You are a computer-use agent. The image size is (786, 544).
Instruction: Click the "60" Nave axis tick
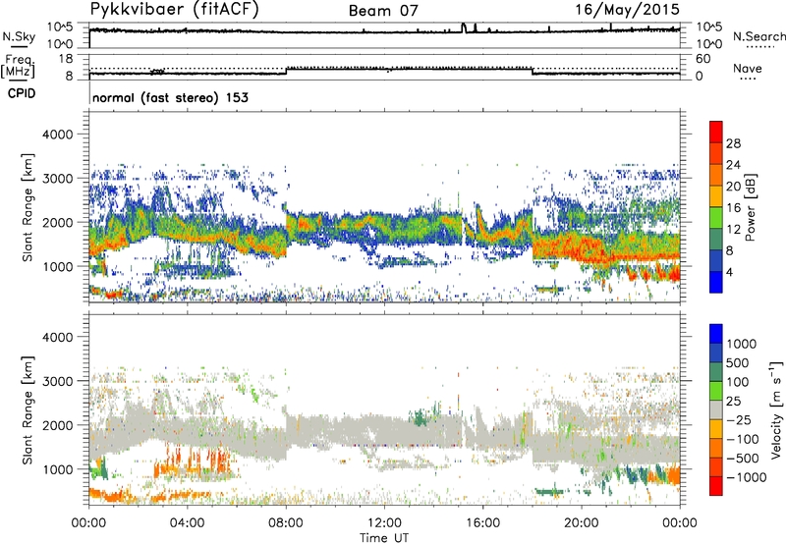click(702, 59)
